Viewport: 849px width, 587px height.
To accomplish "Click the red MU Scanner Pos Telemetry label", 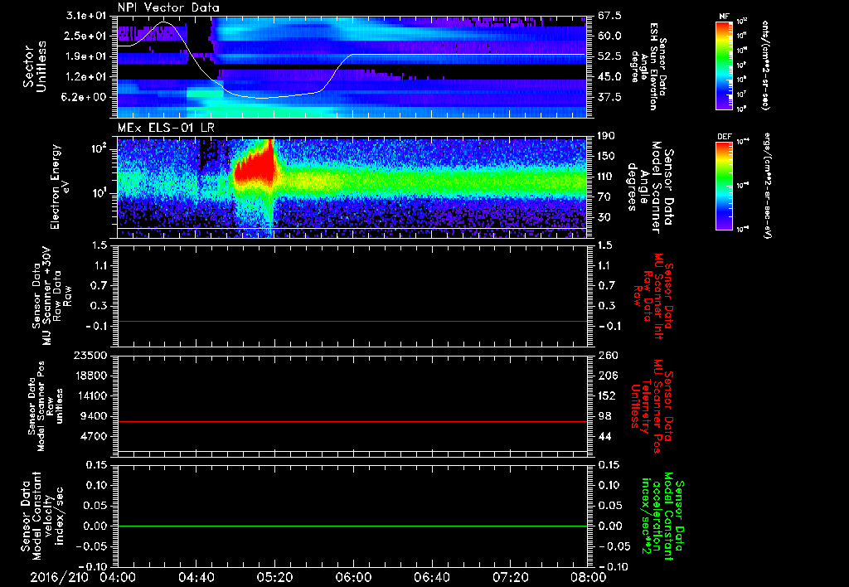I will tap(652, 406).
